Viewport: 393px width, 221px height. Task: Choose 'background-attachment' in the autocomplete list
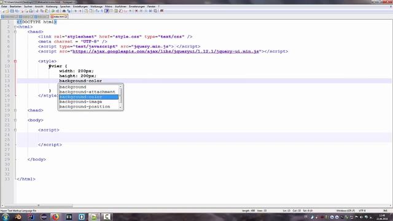pyautogui.click(x=88, y=92)
